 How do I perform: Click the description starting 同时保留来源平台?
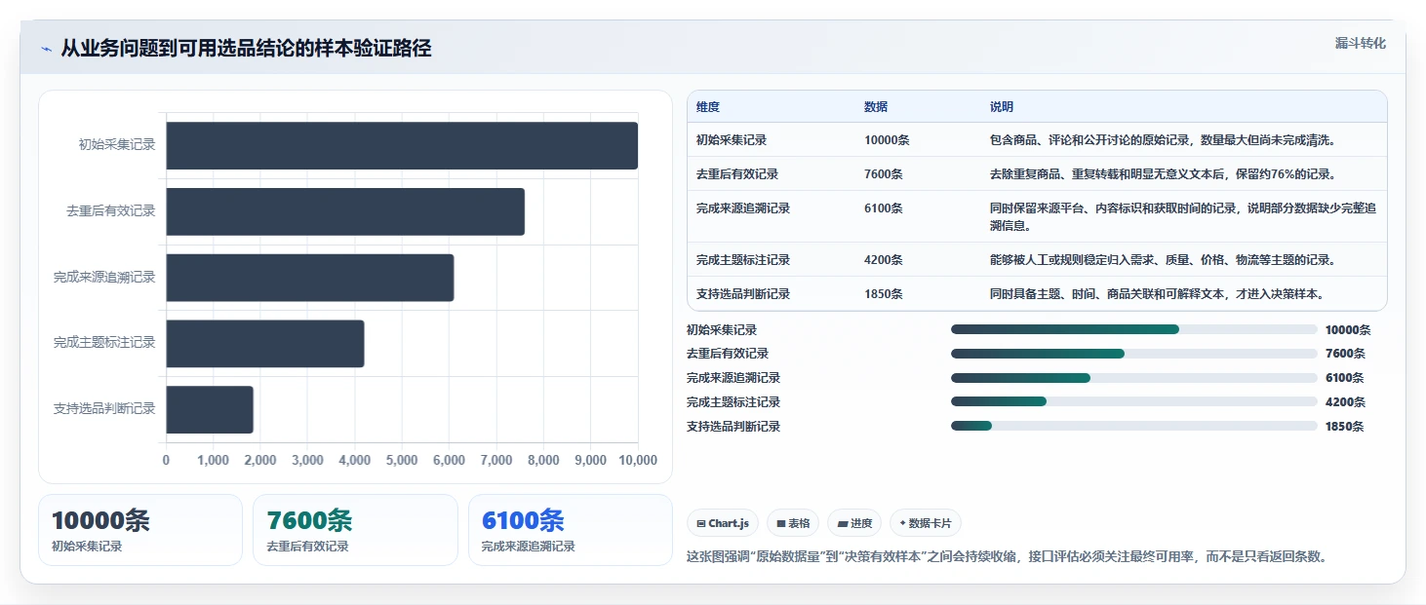click(x=1183, y=216)
